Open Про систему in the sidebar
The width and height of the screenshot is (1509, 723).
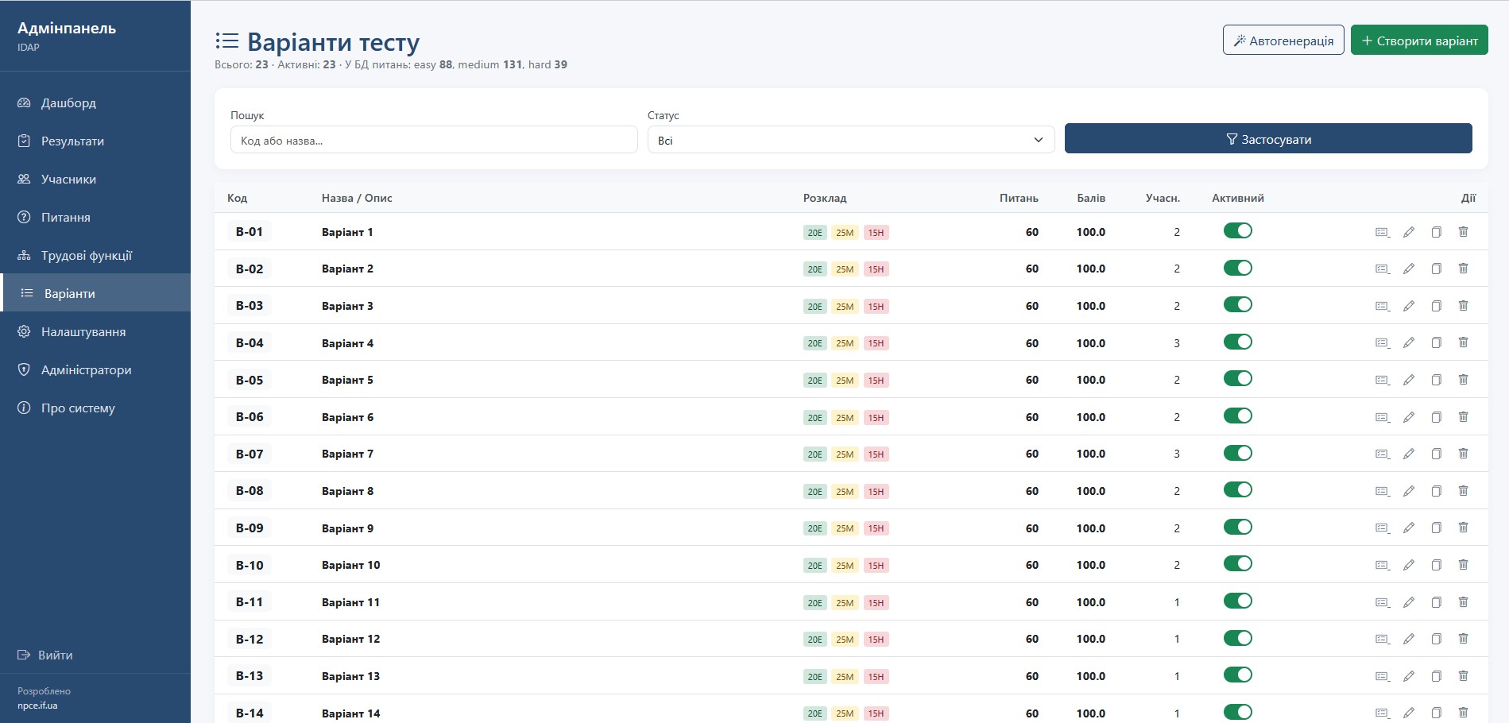pyautogui.click(x=95, y=408)
